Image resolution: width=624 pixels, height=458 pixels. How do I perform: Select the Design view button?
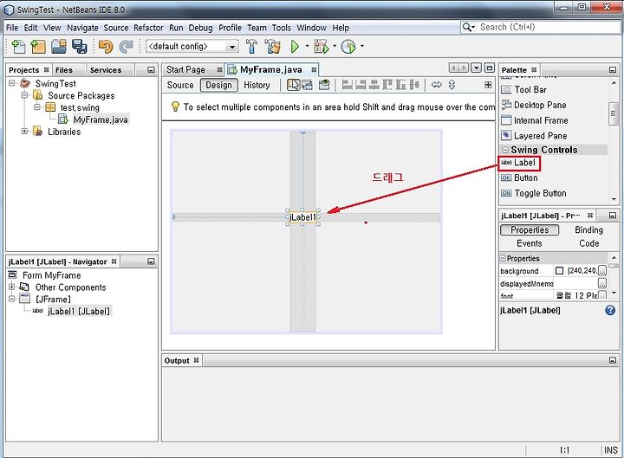(219, 85)
